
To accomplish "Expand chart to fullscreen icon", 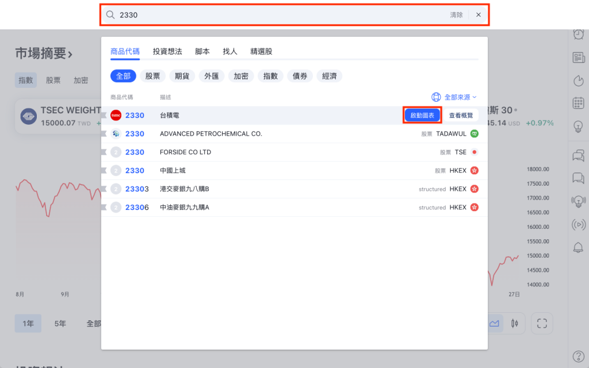I will pyautogui.click(x=542, y=323).
